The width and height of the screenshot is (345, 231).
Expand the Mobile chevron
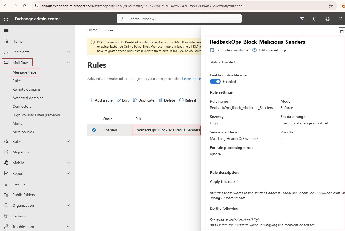(68, 163)
